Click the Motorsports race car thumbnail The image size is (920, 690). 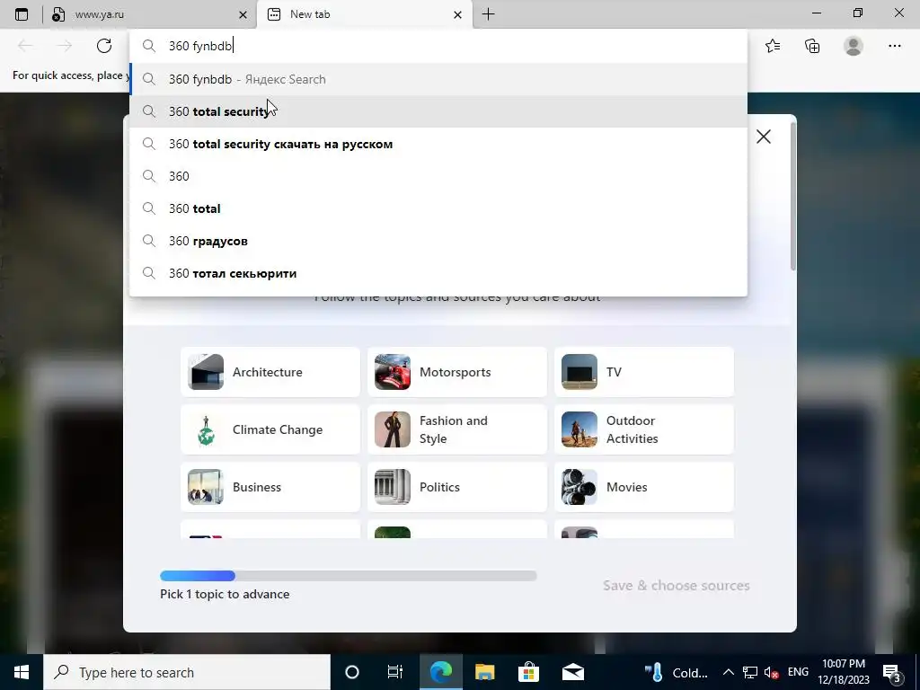[x=393, y=372]
